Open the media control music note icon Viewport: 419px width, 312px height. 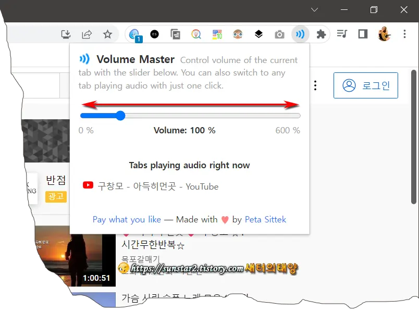342,34
